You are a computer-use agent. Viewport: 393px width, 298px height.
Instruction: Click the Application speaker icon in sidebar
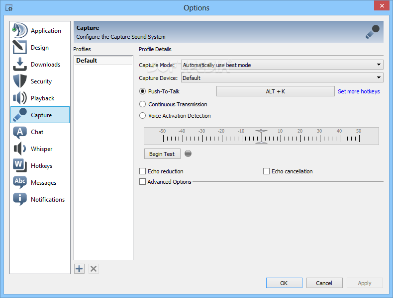coord(20,30)
